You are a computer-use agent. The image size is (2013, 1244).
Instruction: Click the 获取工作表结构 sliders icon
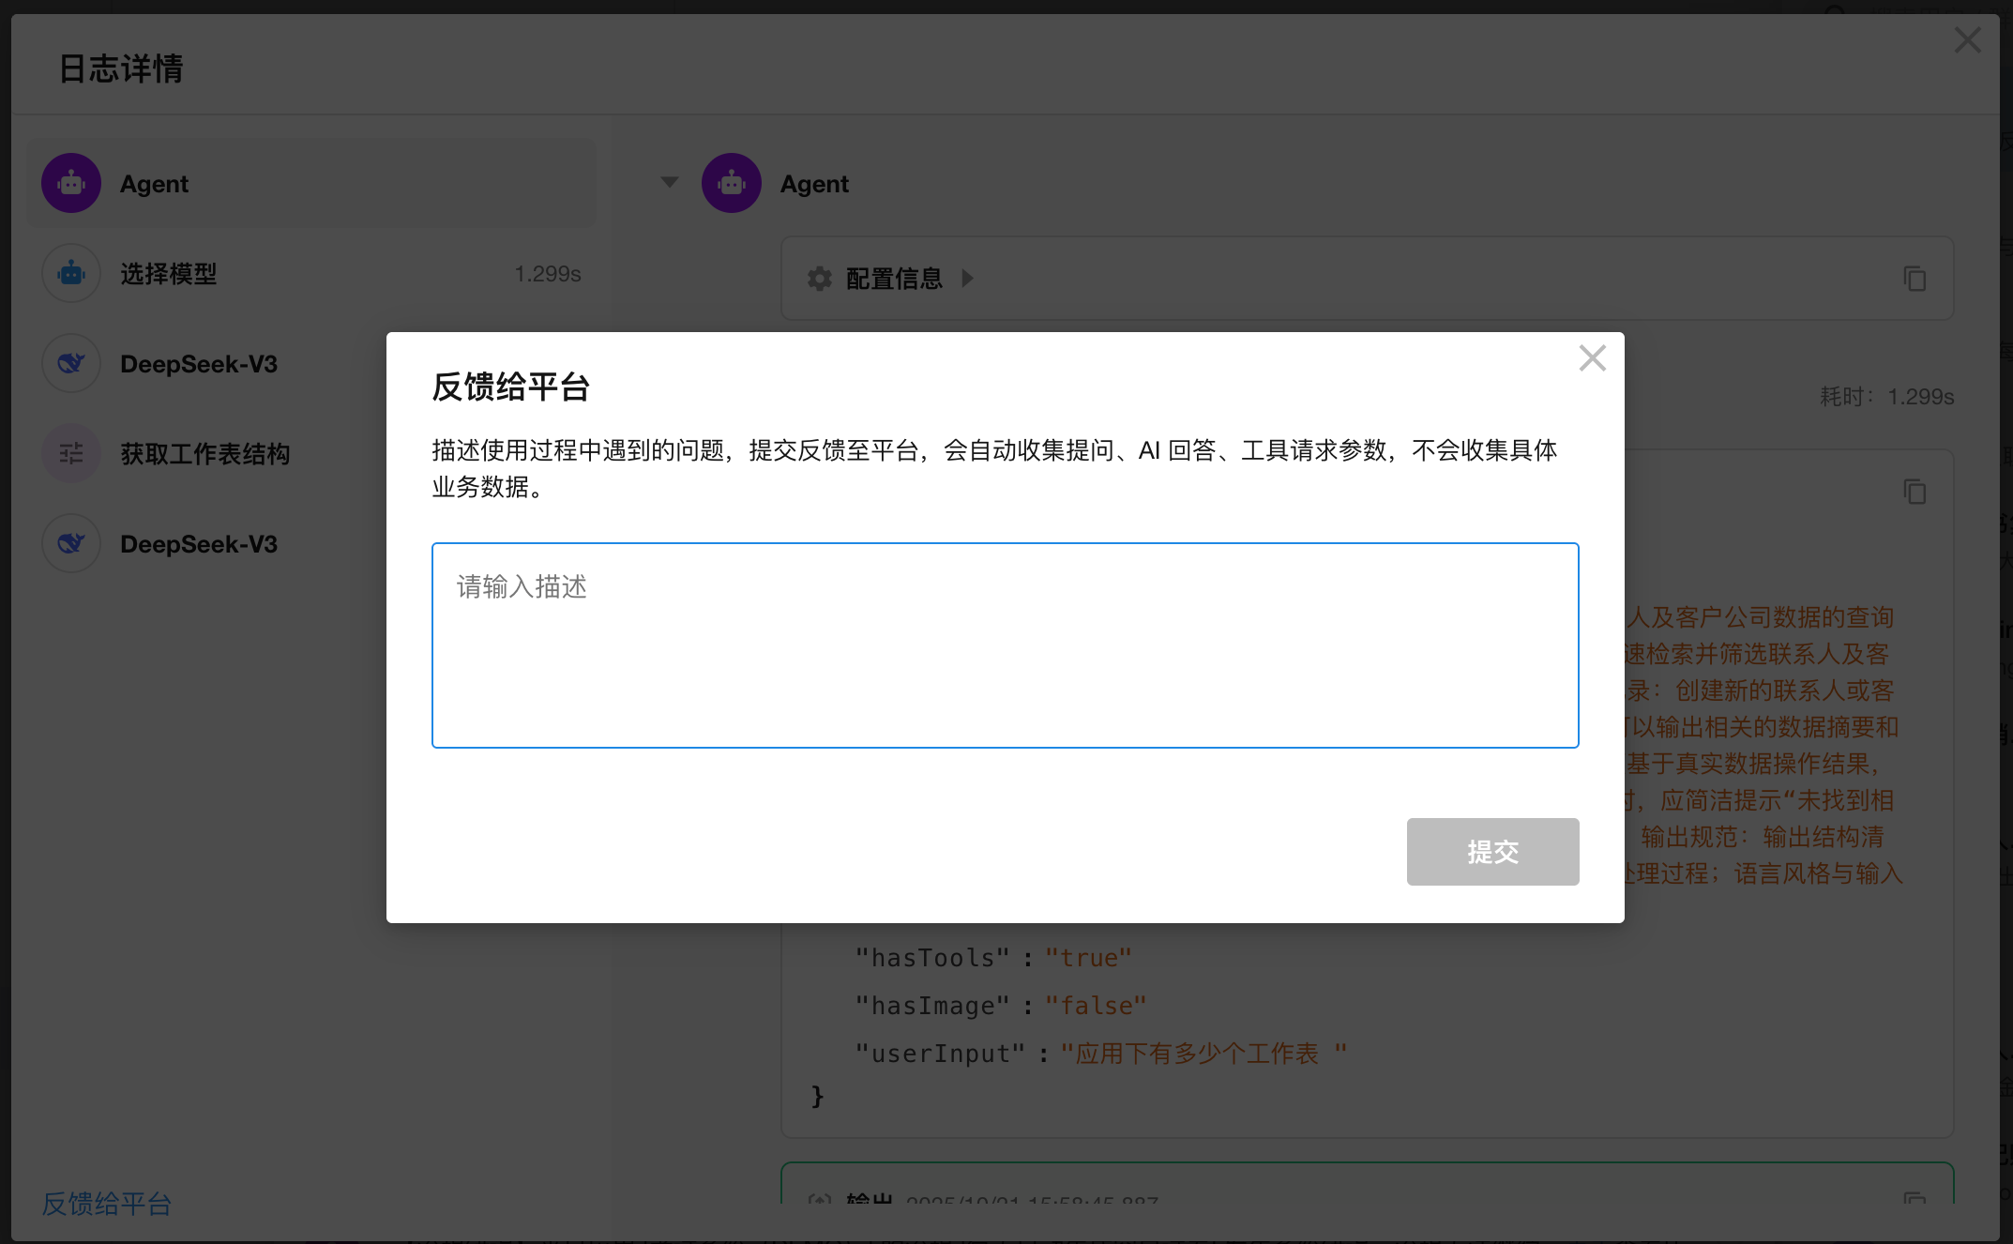tap(71, 454)
